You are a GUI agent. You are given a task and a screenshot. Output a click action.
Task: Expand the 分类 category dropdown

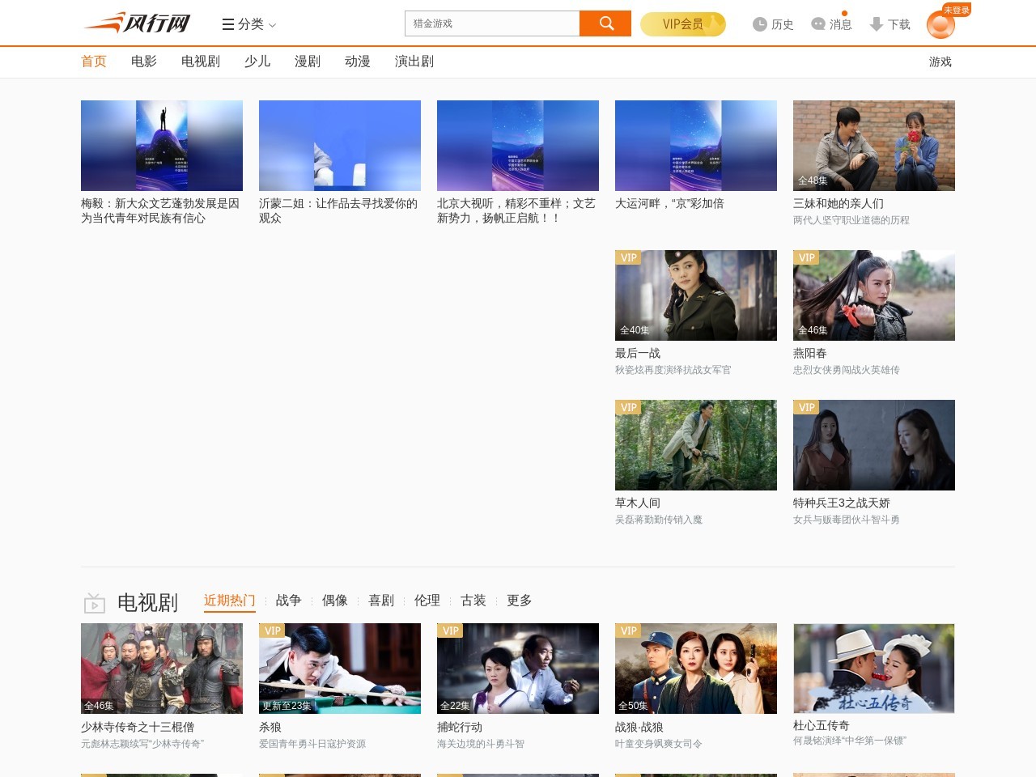point(249,24)
